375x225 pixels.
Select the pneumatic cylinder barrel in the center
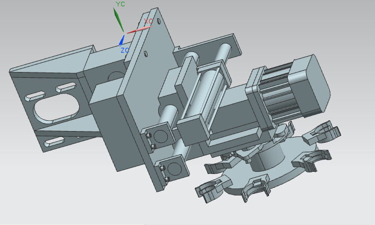(x=206, y=96)
